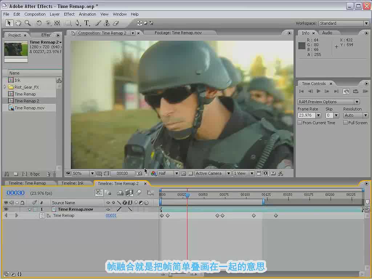The image size is (372, 279).
Task: Select the Pen tool
Action: pos(78,23)
